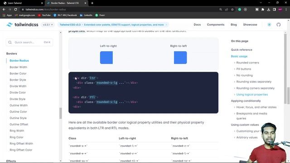Reload the current page

click(15, 10)
